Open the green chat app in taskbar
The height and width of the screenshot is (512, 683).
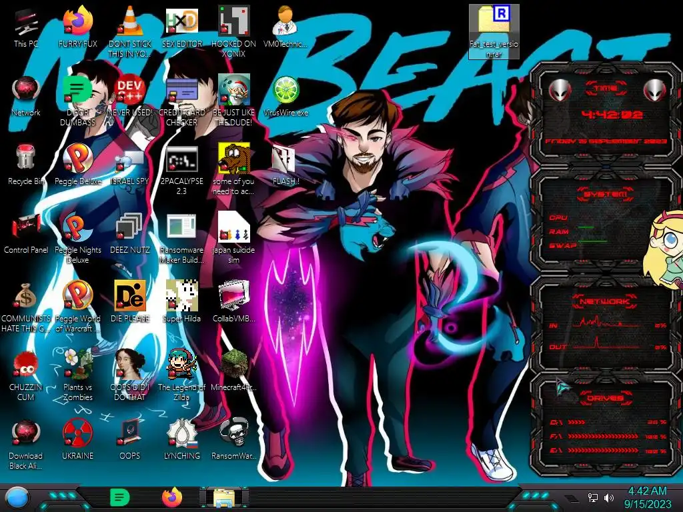tap(120, 497)
